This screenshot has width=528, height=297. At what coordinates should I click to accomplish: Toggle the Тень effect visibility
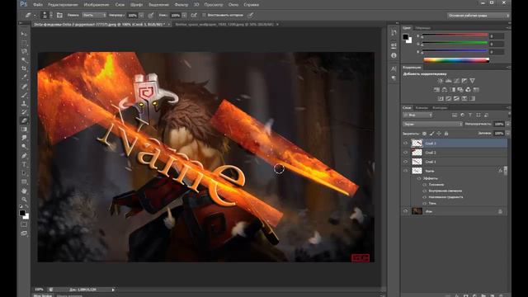[x=424, y=204]
